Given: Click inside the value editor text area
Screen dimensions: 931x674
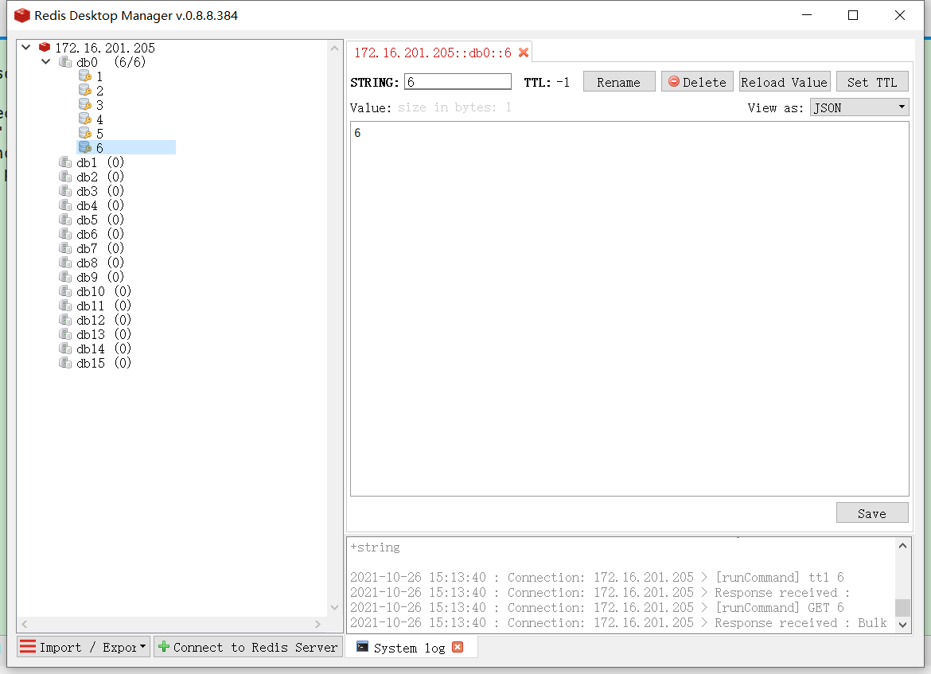Looking at the screenshot, I should pyautogui.click(x=629, y=309).
